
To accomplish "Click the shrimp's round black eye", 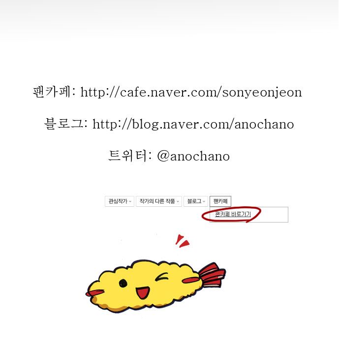I will pos(123,283).
